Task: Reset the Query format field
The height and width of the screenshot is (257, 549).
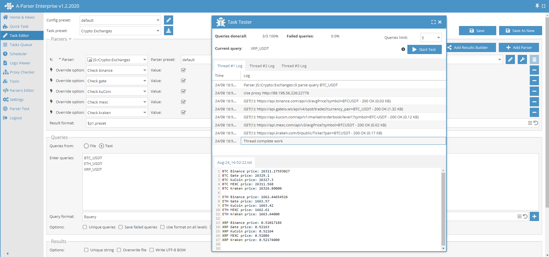Action: 525,216
